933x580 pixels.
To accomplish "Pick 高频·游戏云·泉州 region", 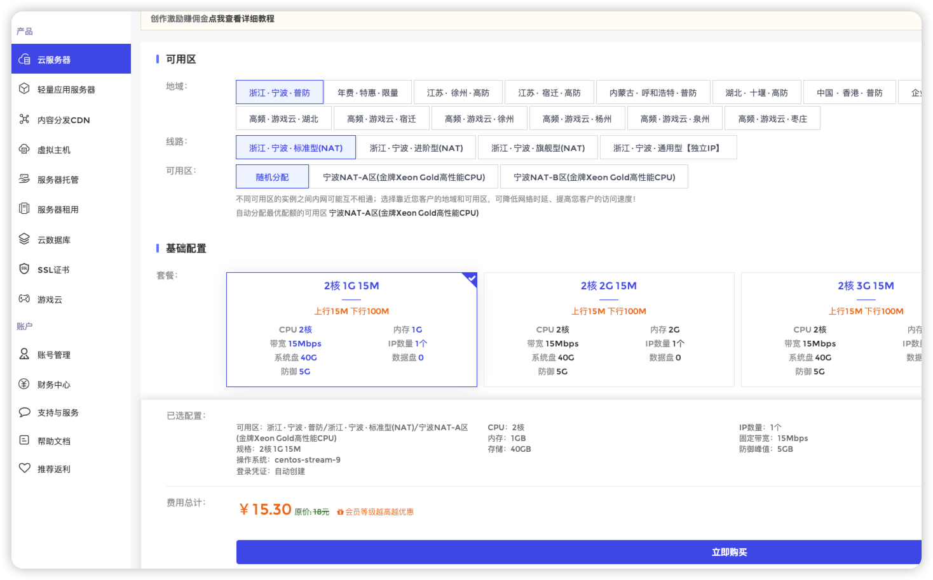I will click(676, 119).
